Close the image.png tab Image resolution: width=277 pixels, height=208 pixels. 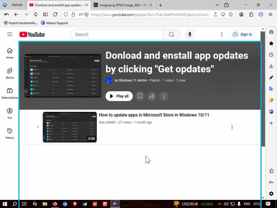tap(151, 5)
